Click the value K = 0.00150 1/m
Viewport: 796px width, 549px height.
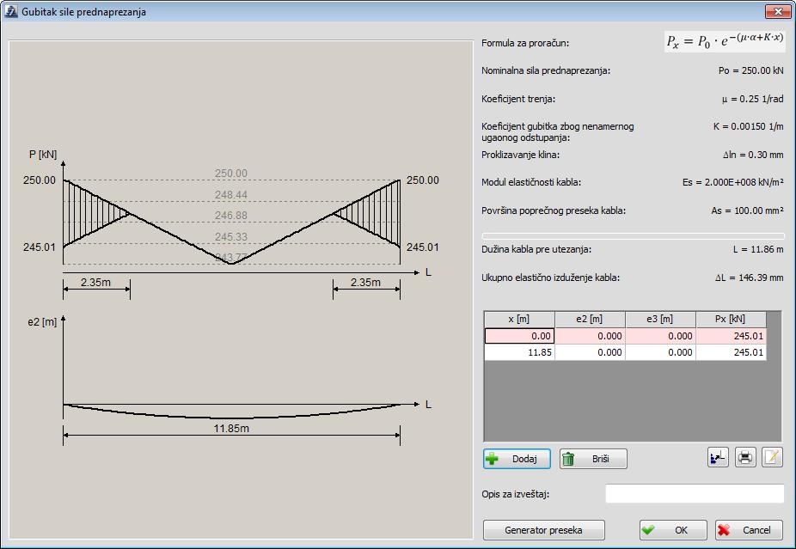tap(748, 126)
